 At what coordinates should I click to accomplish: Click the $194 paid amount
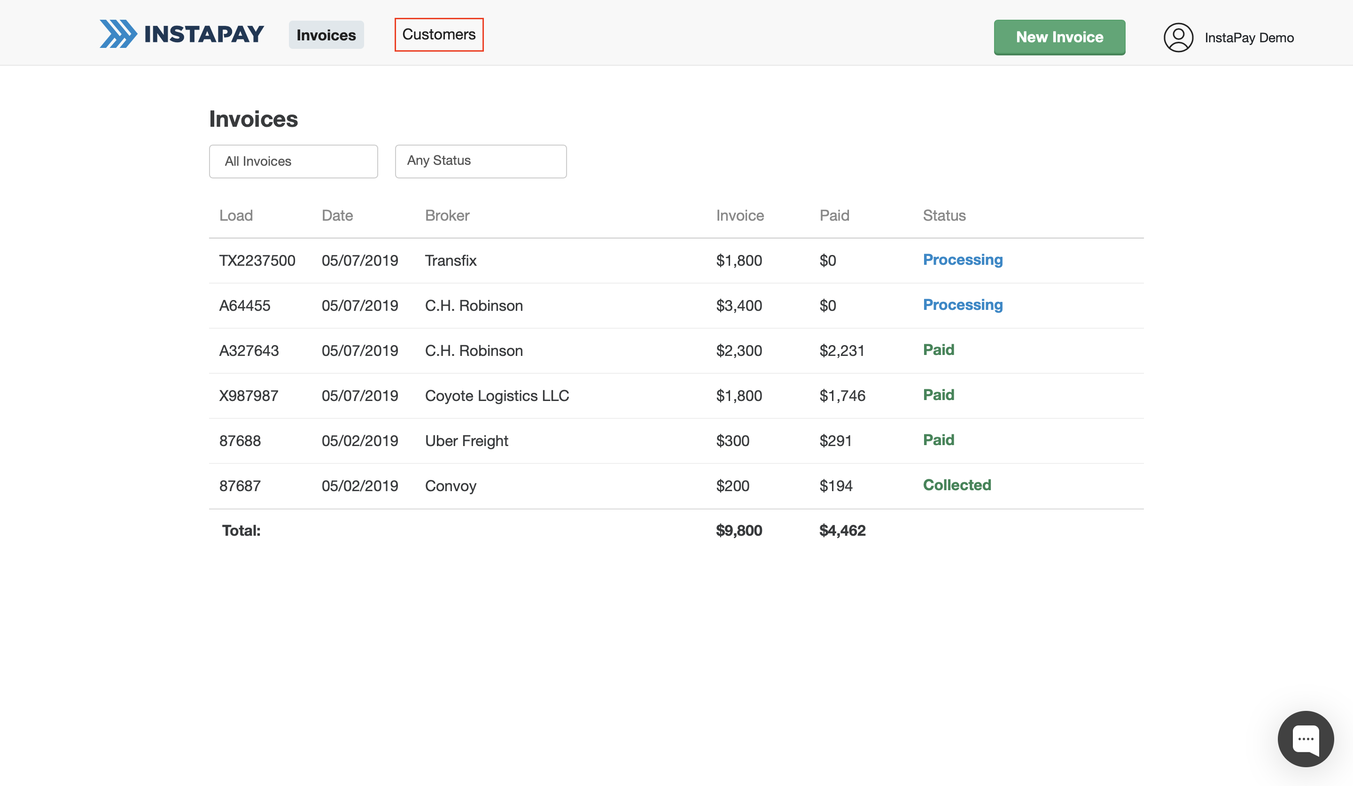(x=835, y=485)
